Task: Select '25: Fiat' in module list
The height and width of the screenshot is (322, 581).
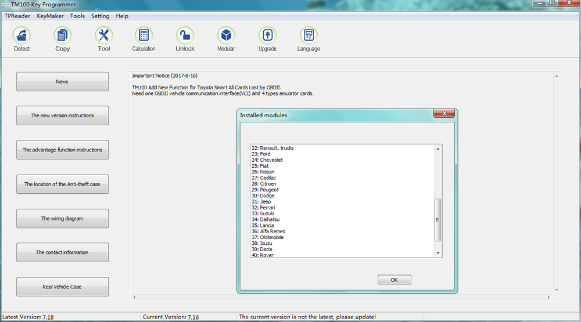Action: click(260, 166)
